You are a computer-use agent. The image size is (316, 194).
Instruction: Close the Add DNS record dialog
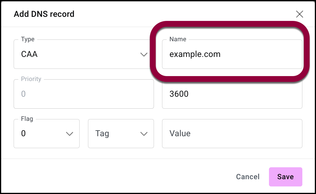[299, 14]
